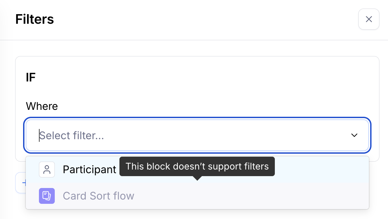The image size is (388, 219).
Task: Click the IF condition label
Action: coord(31,78)
